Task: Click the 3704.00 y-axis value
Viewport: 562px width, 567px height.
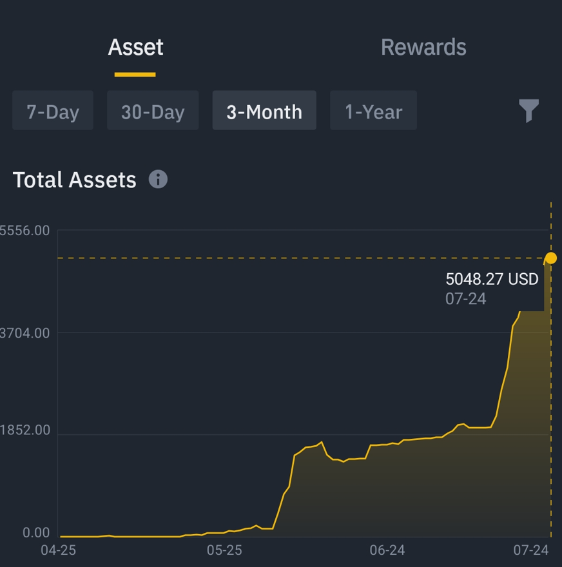Action: pos(26,333)
